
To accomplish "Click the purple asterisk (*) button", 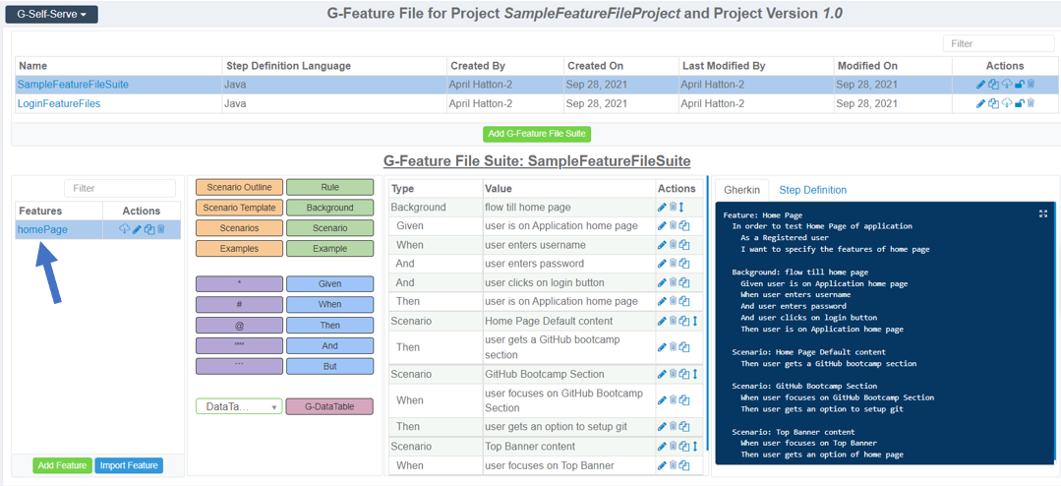I will coord(239,284).
